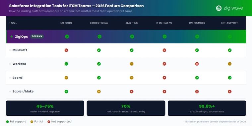Select the ZigiOps tool name
This screenshot has height=126, width=252.
click(21, 37)
